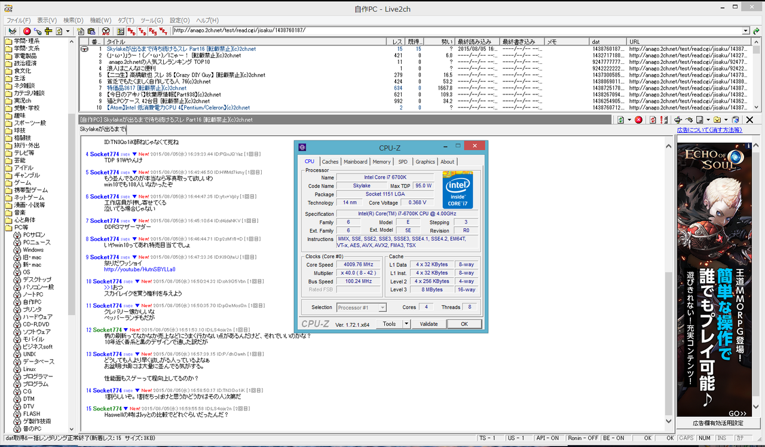Image resolution: width=765 pixels, height=447 pixels.
Task: Click the Validate button in CPU-Z
Action: (429, 324)
